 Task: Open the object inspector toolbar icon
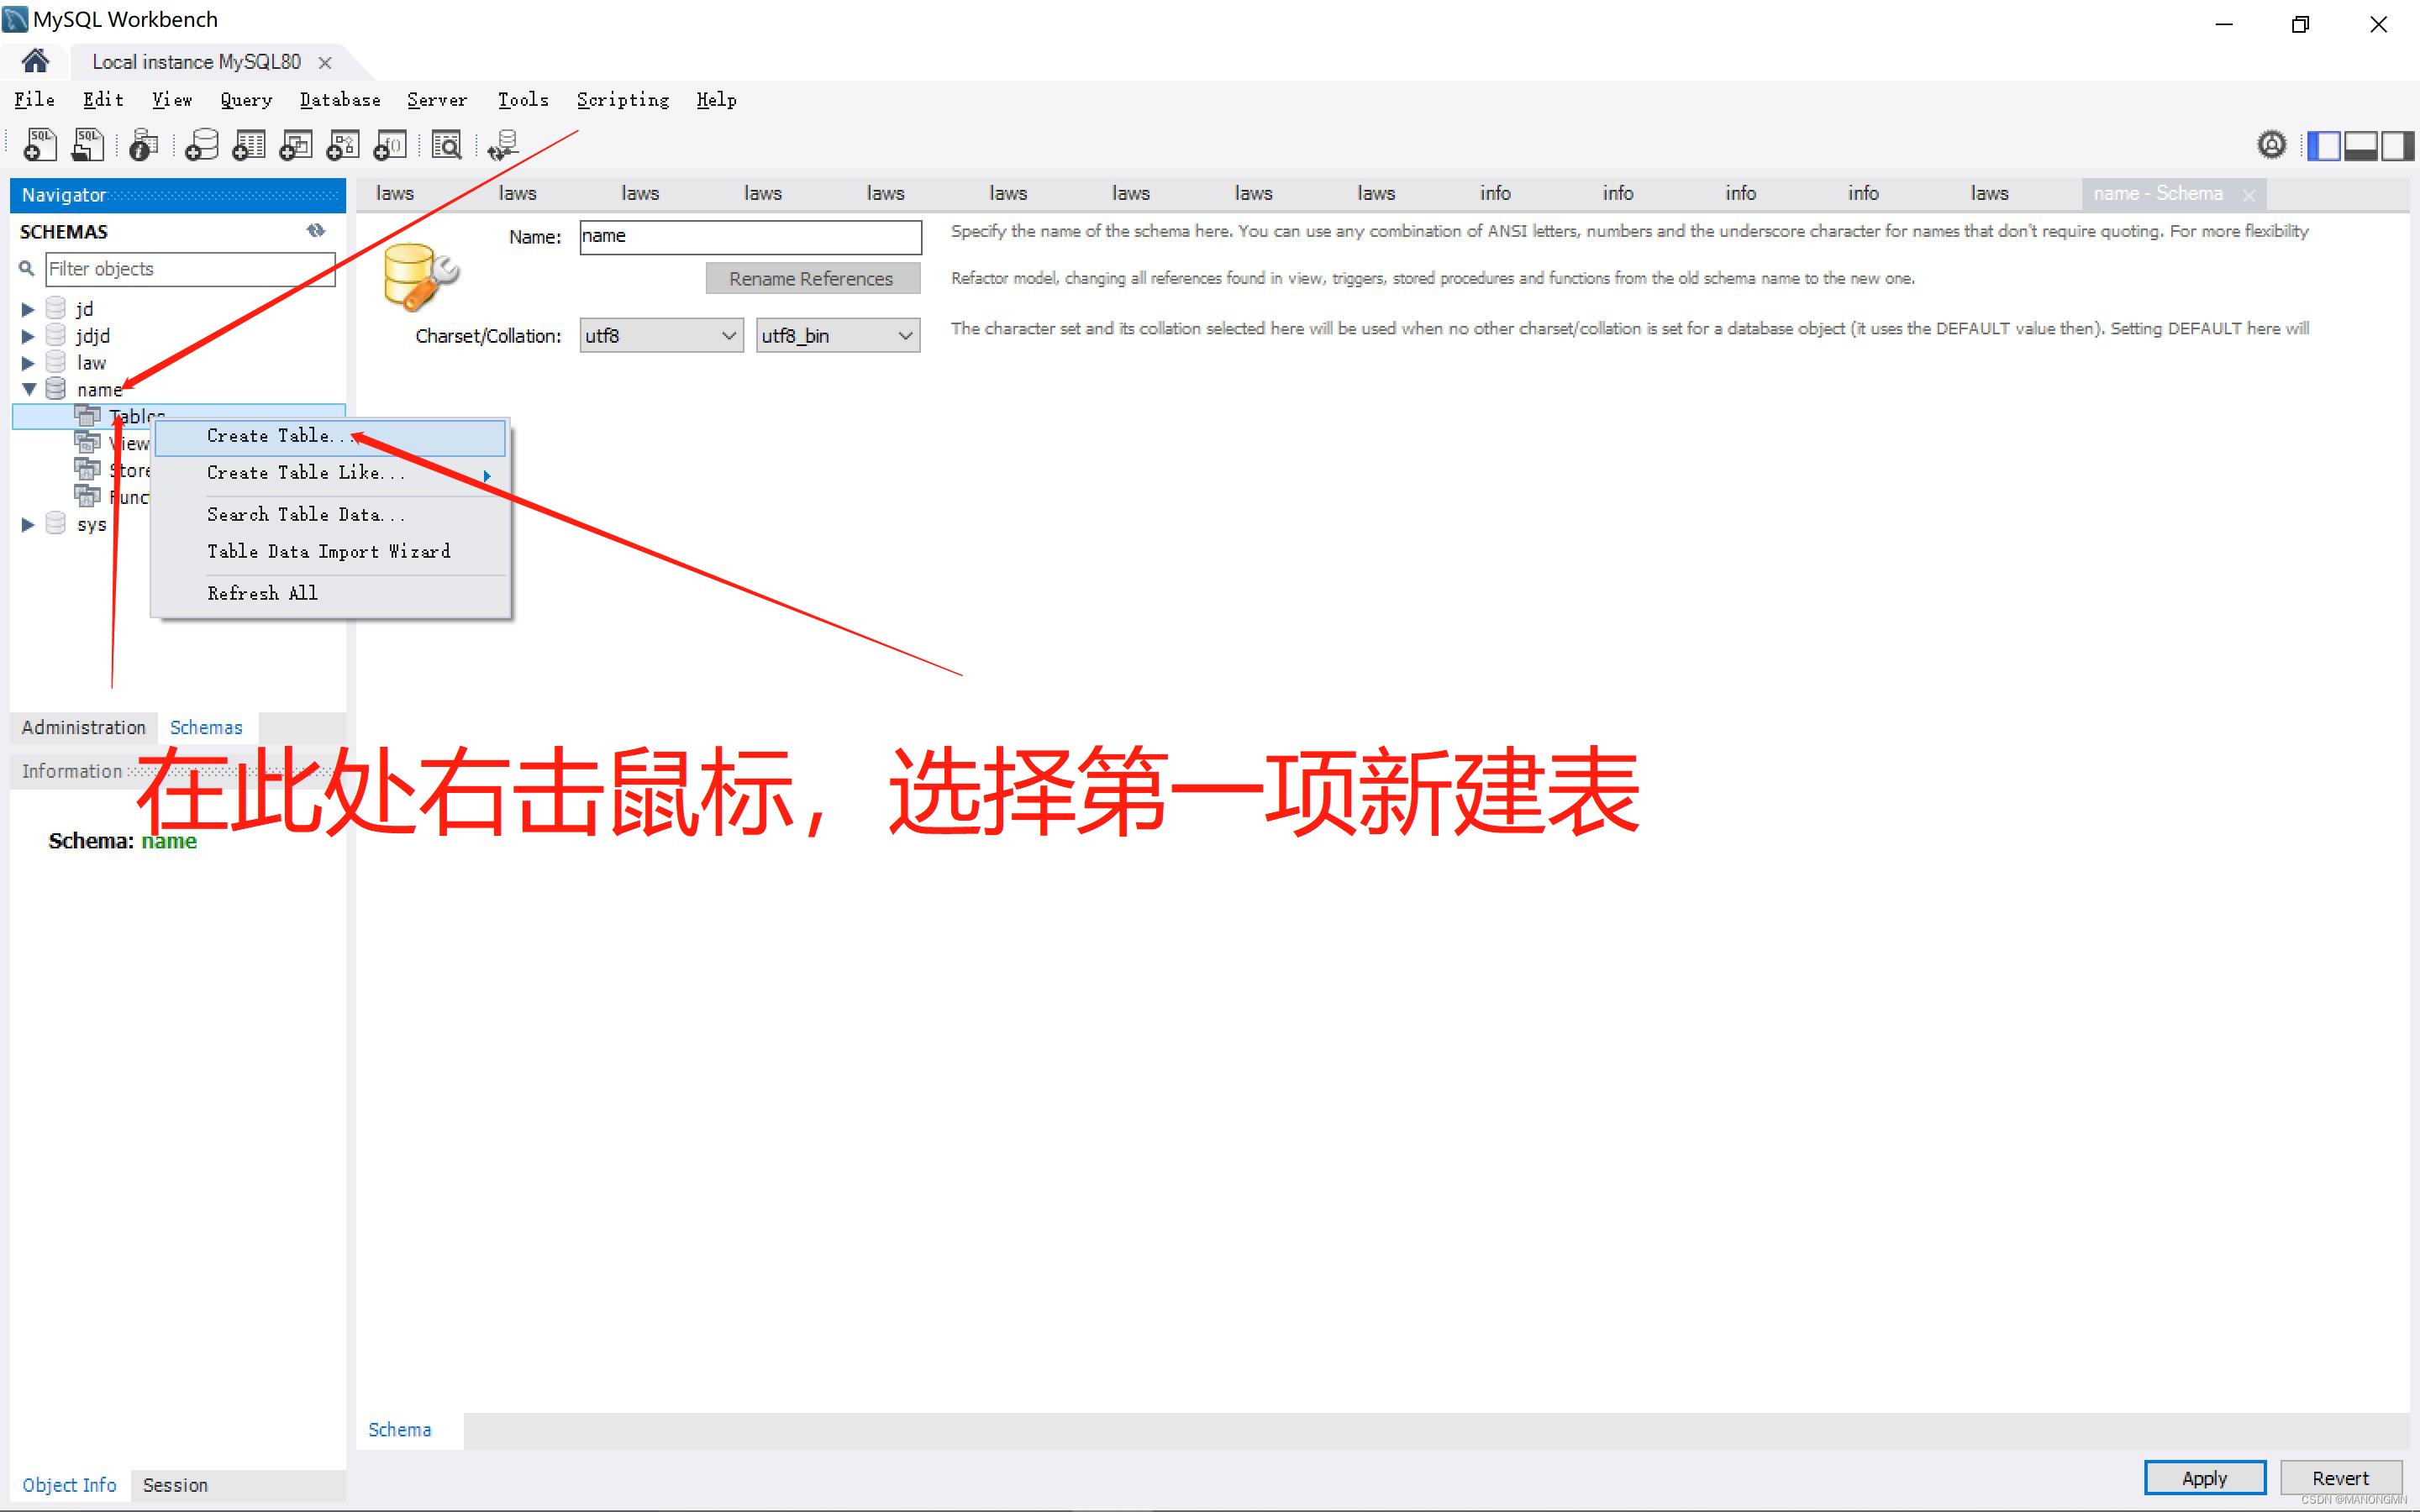144,145
